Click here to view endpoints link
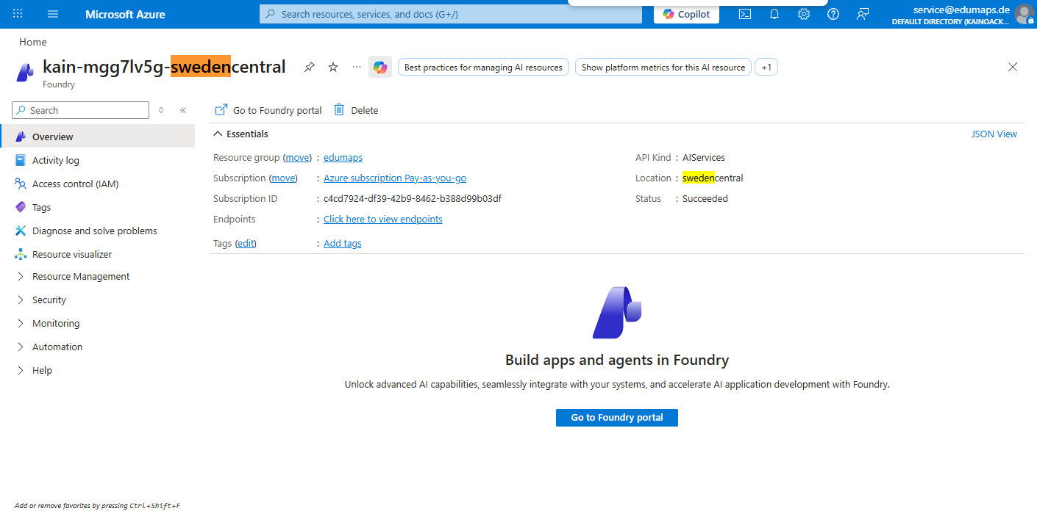This screenshot has width=1037, height=511. click(383, 220)
